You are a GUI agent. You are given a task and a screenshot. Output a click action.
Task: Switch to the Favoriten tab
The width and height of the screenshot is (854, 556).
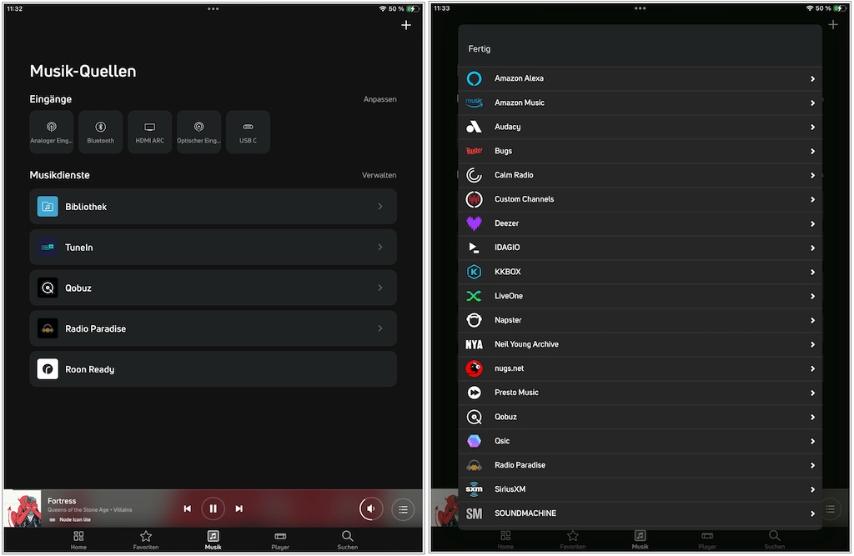point(146,540)
